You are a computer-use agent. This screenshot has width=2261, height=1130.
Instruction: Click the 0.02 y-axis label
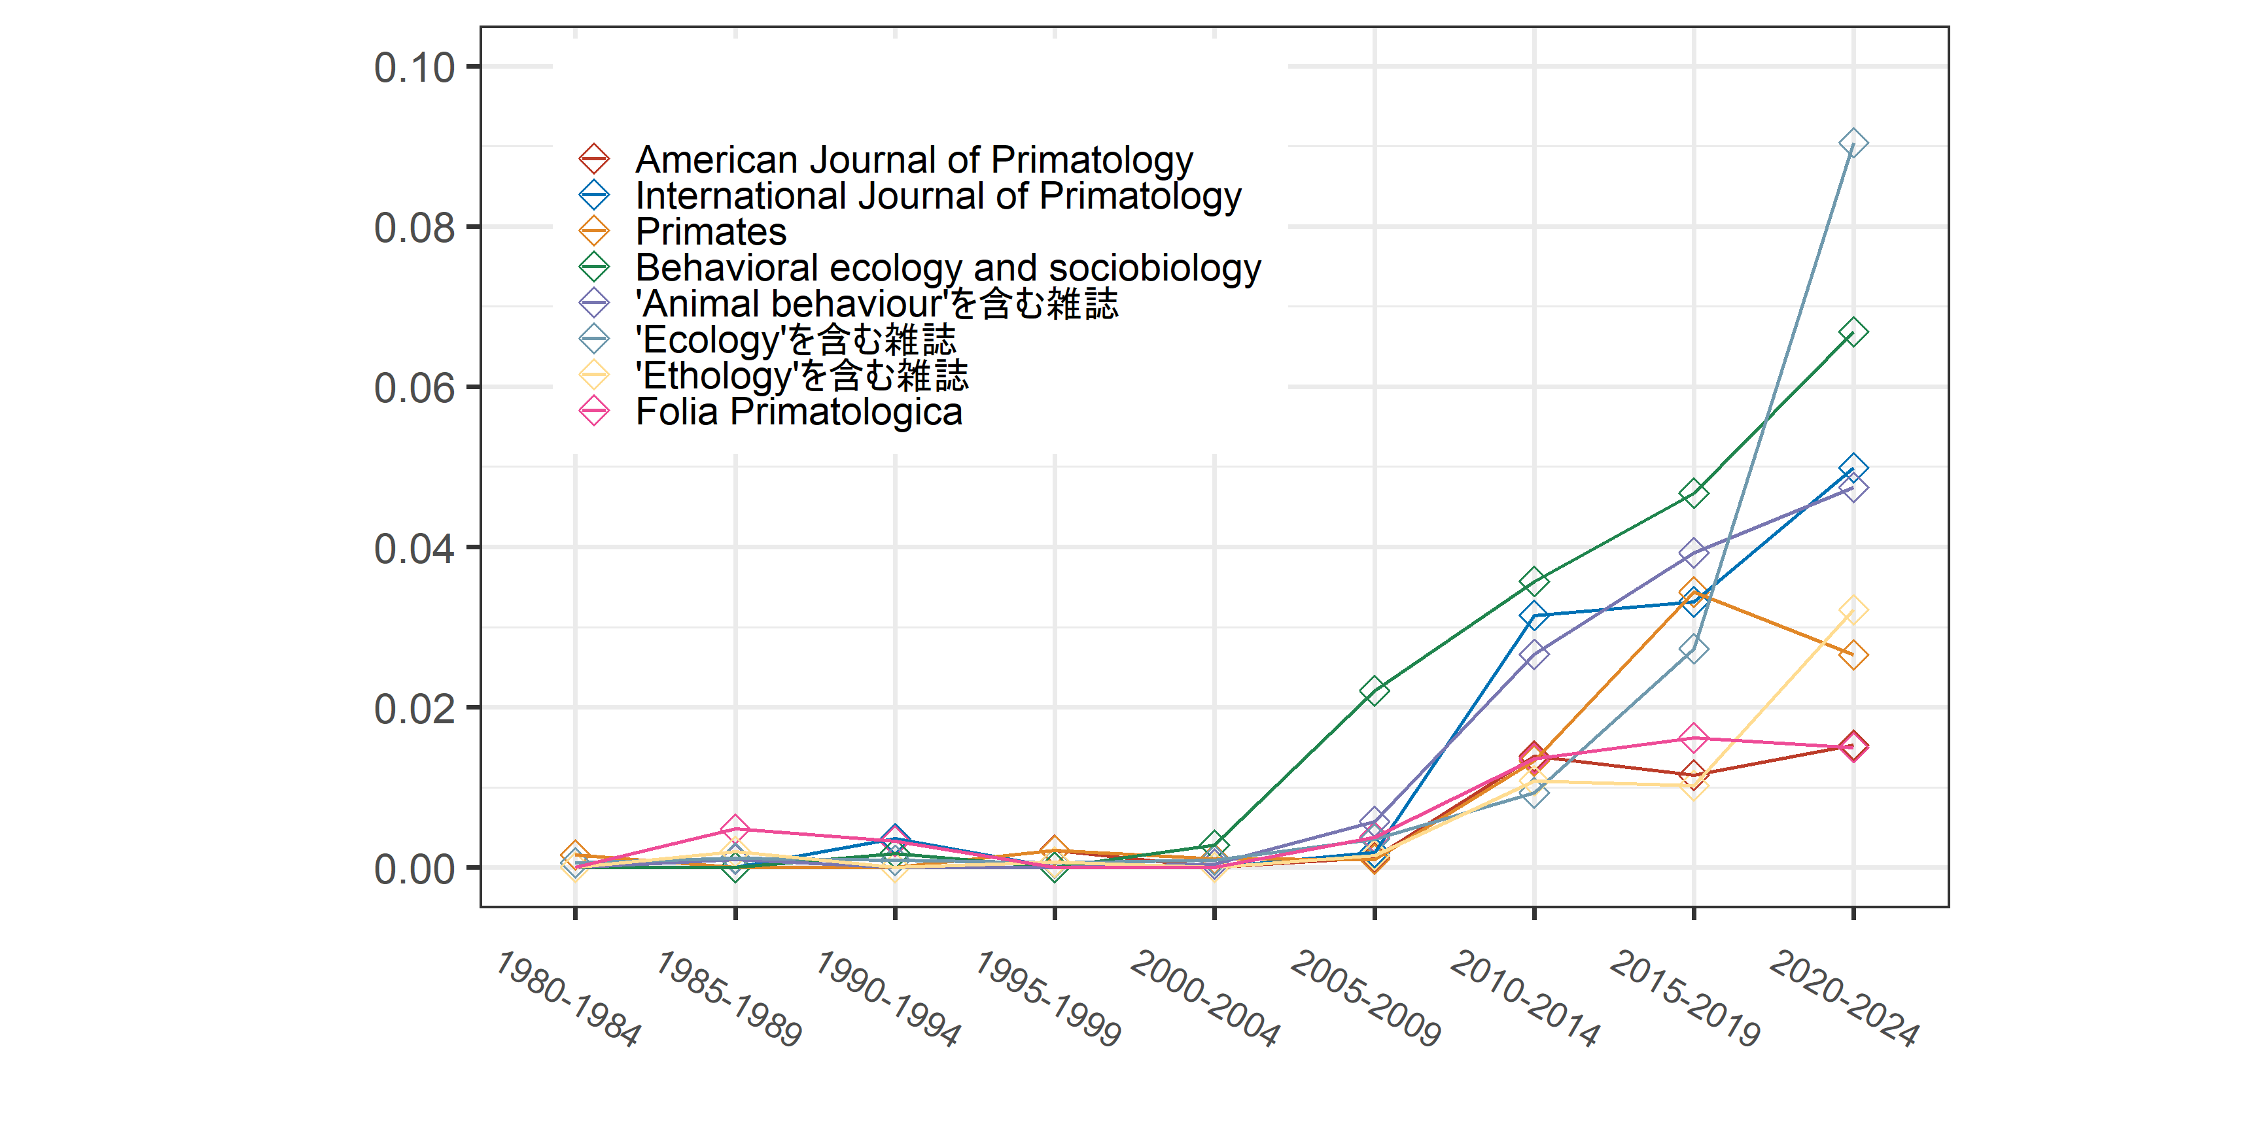click(414, 709)
